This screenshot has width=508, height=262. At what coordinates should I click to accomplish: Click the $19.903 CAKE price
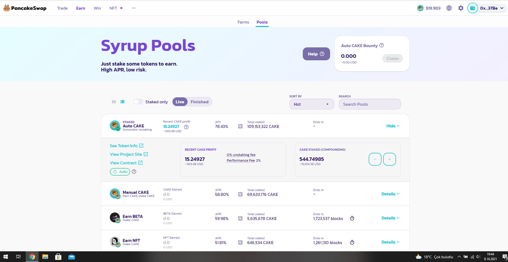(433, 8)
